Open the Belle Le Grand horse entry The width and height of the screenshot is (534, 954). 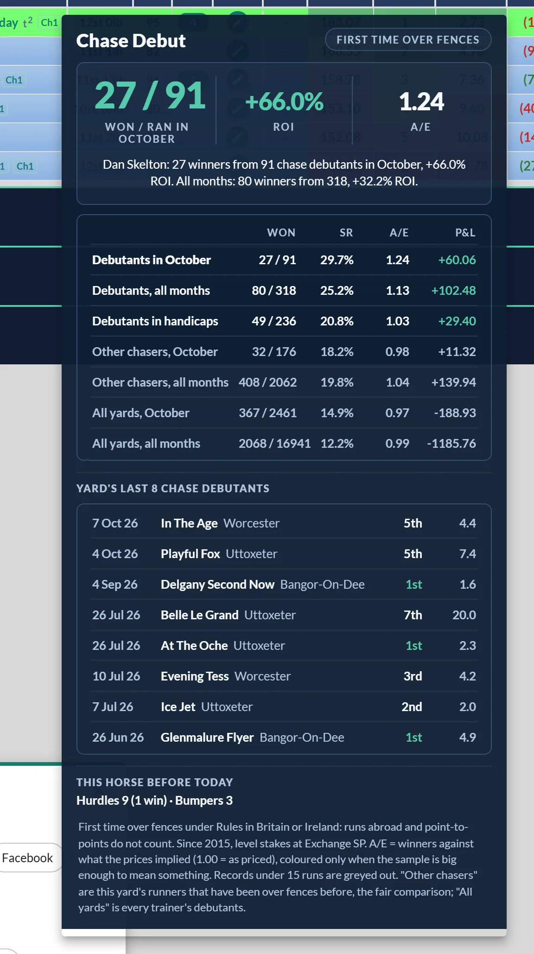click(x=200, y=615)
